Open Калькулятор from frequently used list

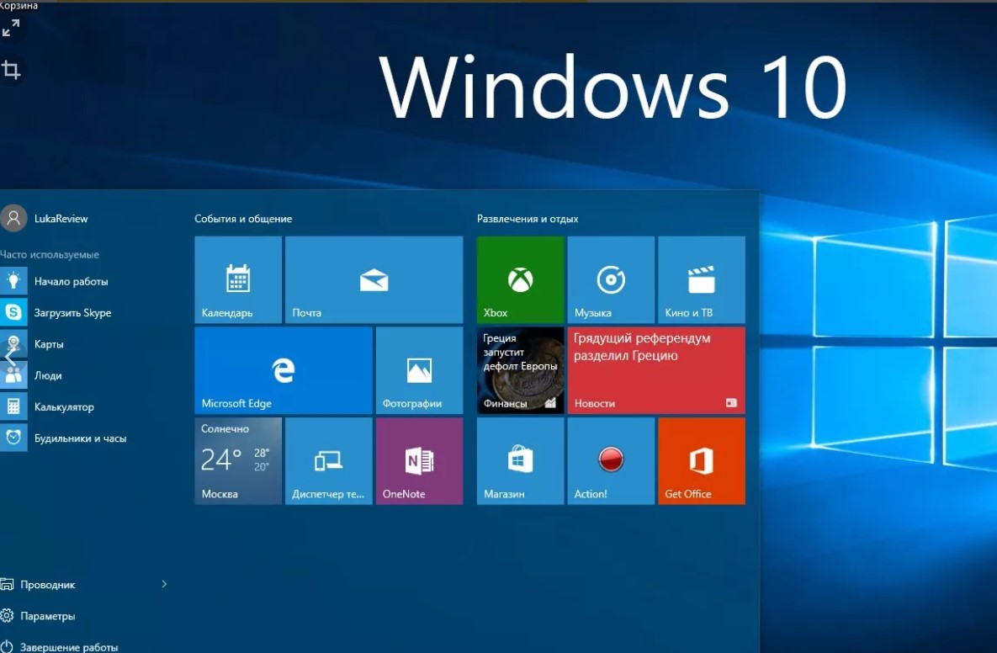pyautogui.click(x=64, y=407)
